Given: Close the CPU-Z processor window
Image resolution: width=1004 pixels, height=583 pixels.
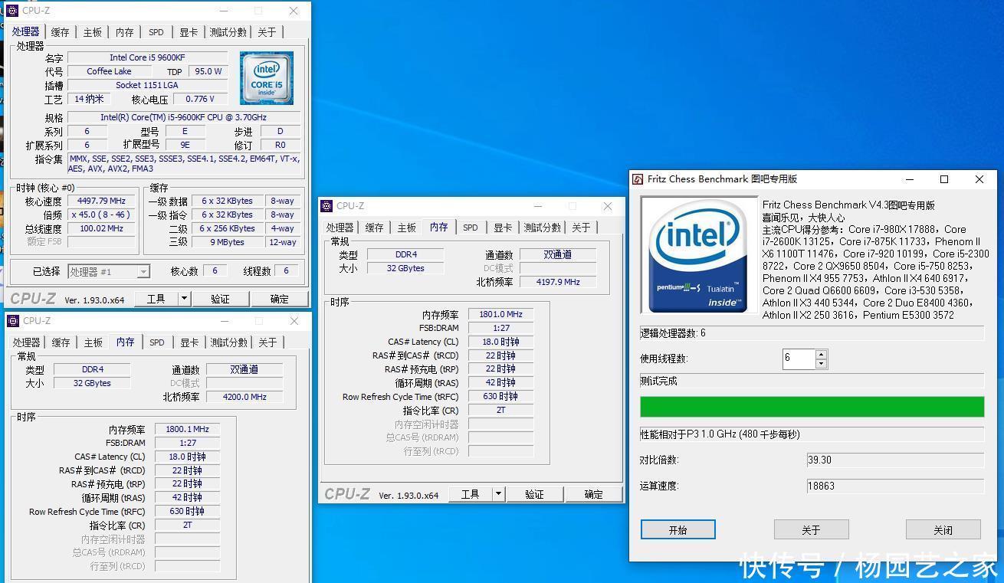Looking at the screenshot, I should pyautogui.click(x=294, y=11).
